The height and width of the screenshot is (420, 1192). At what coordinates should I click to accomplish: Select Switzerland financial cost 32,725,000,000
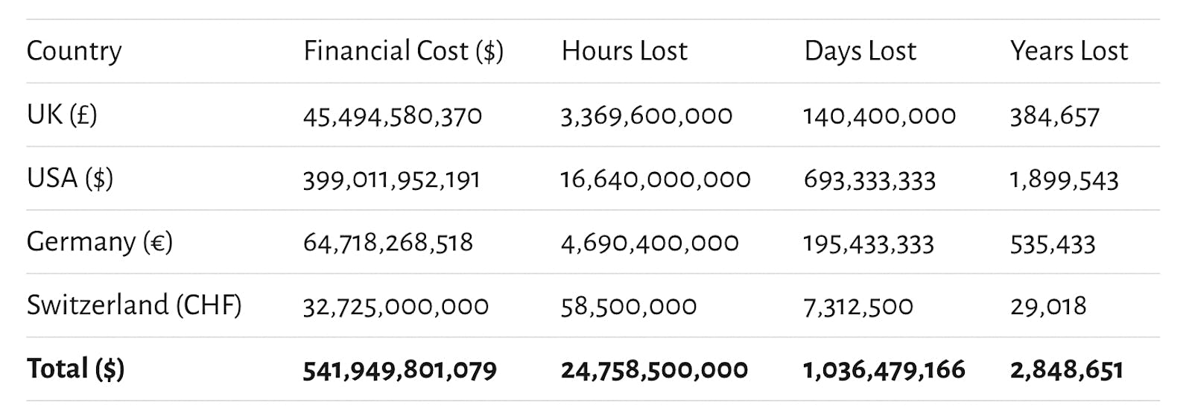(396, 307)
